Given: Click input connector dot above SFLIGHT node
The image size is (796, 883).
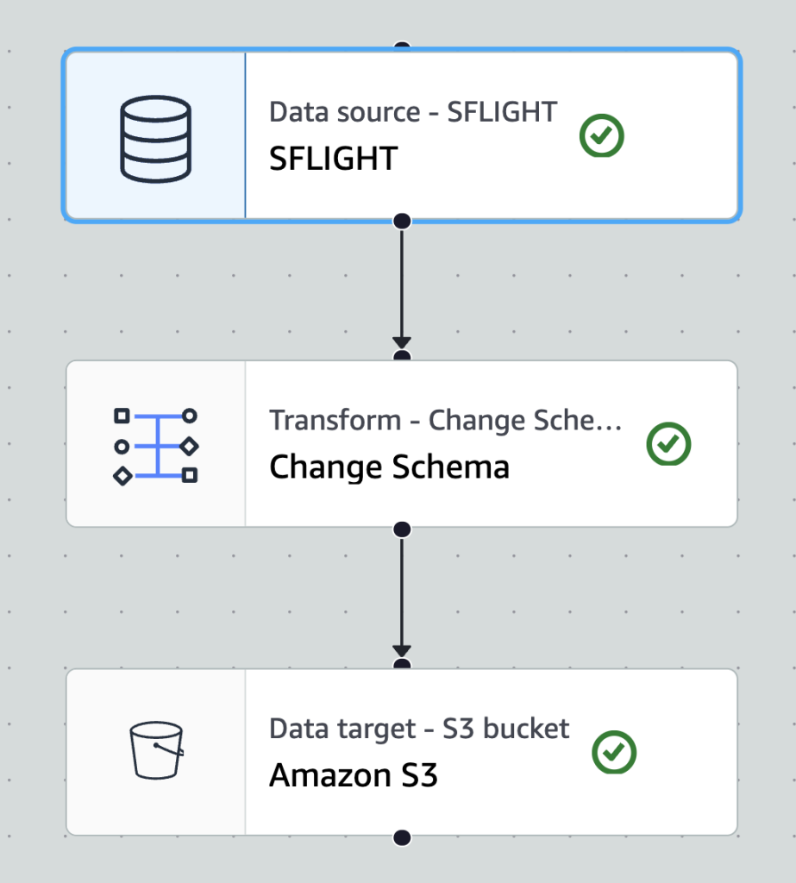Looking at the screenshot, I should click(402, 45).
